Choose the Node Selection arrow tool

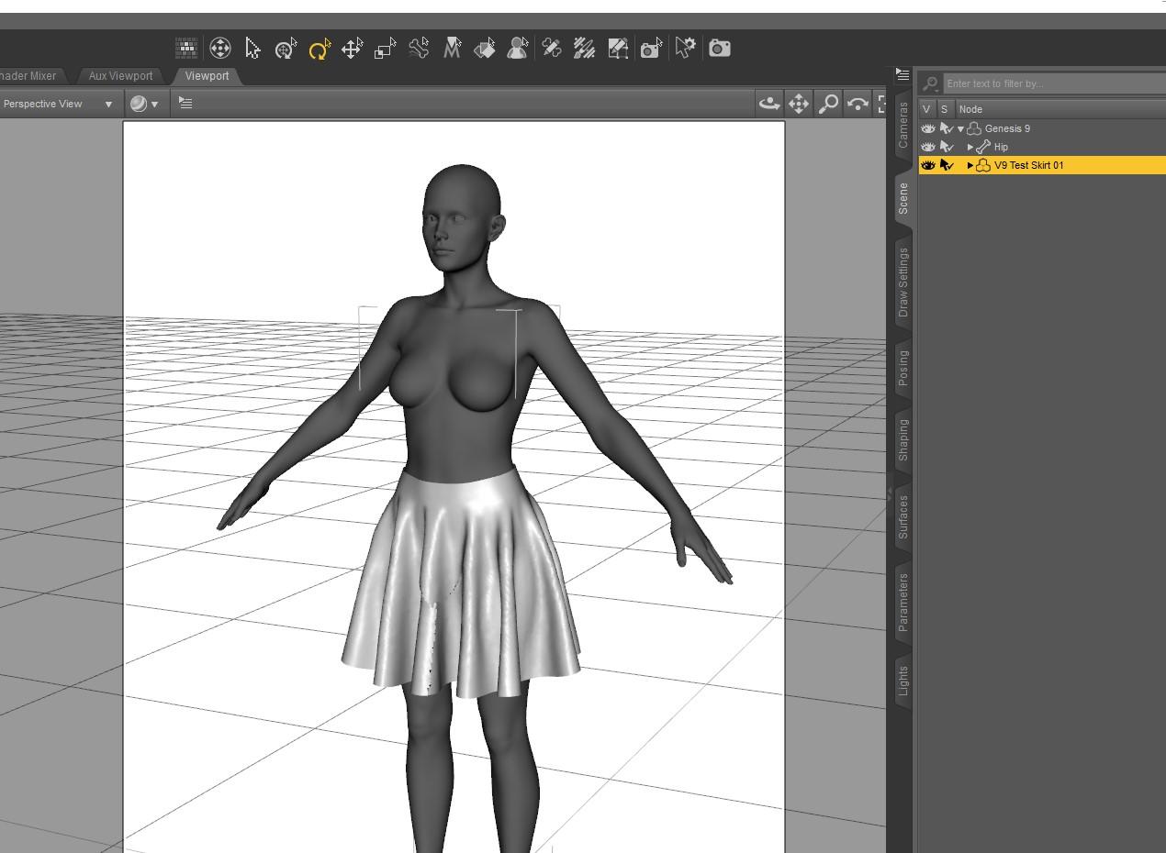[x=252, y=49]
